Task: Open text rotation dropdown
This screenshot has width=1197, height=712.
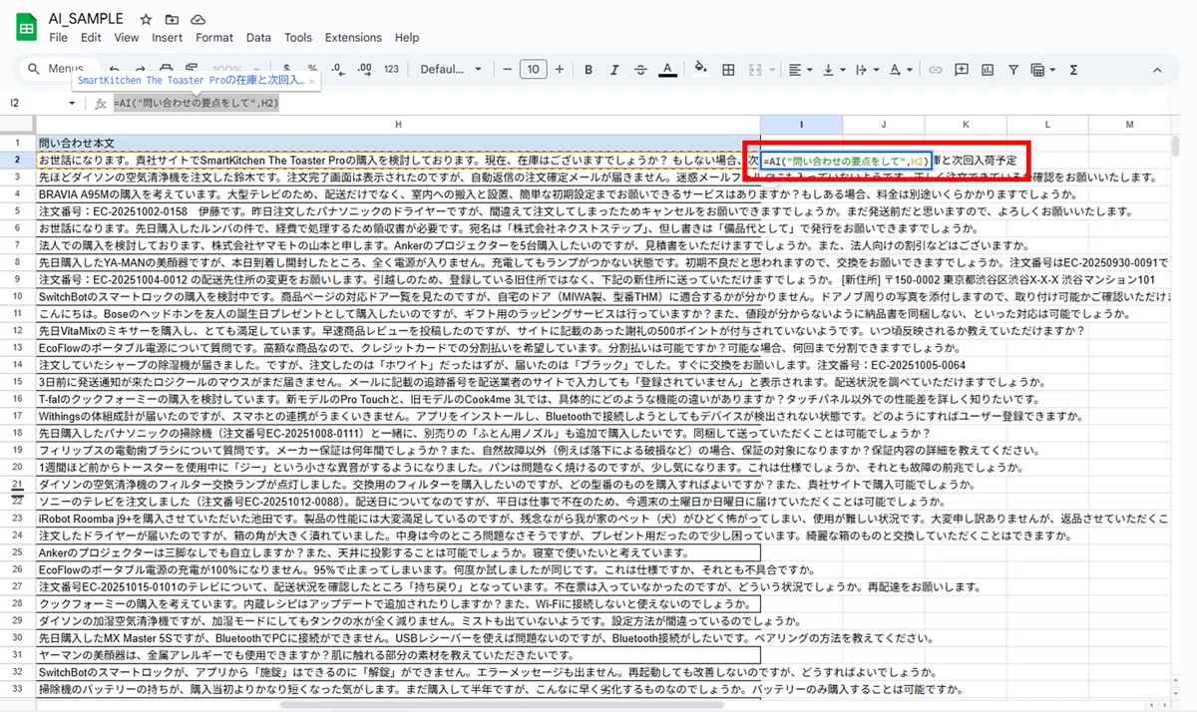Action: 900,70
